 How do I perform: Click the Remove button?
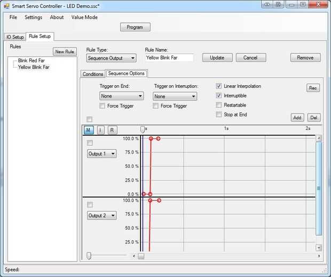[x=305, y=58]
